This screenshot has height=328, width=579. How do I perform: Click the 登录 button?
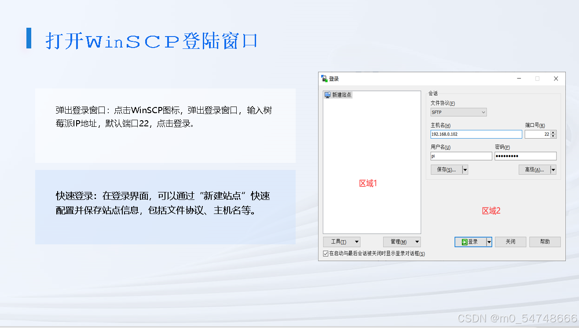coord(470,242)
